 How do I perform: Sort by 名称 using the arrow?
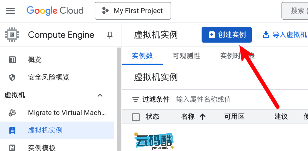[203, 117]
